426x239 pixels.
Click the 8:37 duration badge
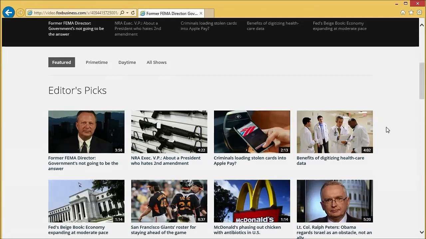click(x=201, y=219)
